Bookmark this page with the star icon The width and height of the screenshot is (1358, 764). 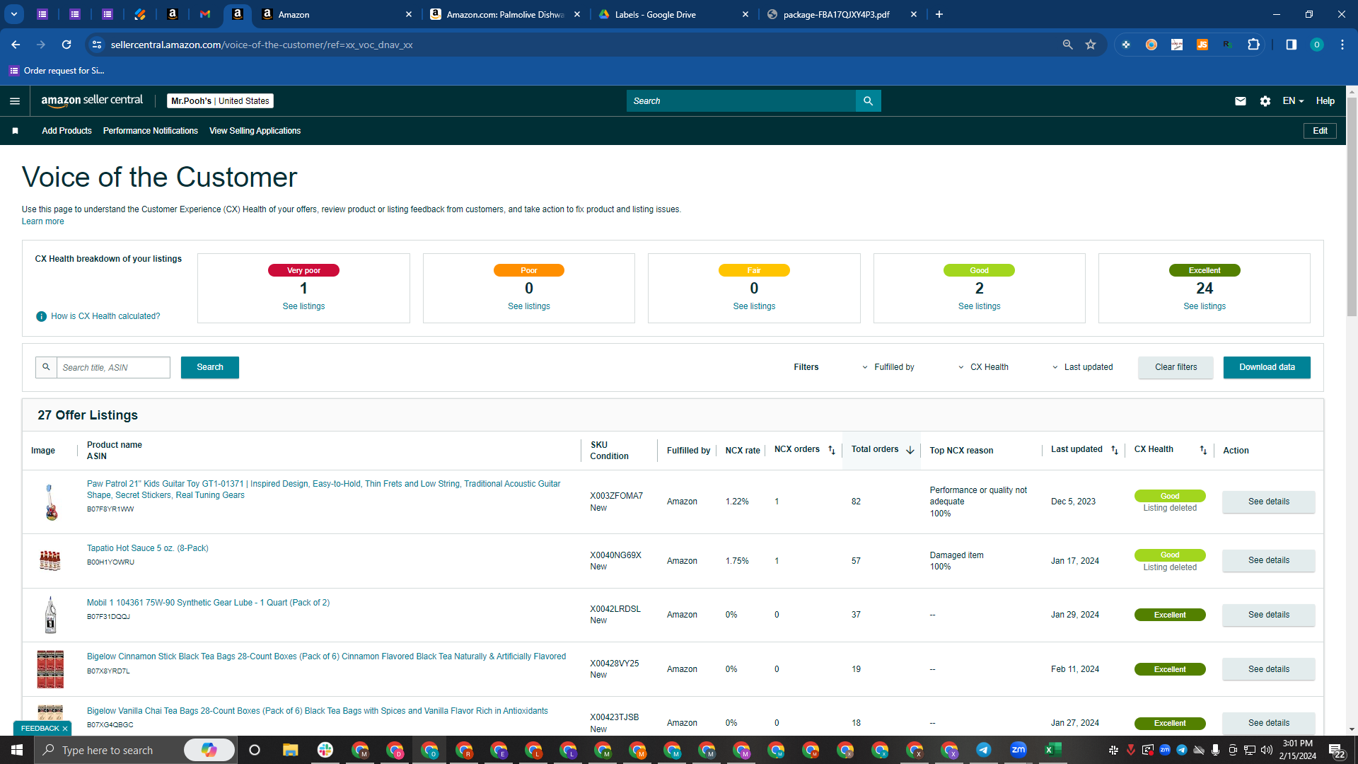(x=1091, y=45)
